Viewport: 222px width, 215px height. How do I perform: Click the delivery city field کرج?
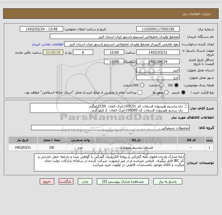[158, 78]
